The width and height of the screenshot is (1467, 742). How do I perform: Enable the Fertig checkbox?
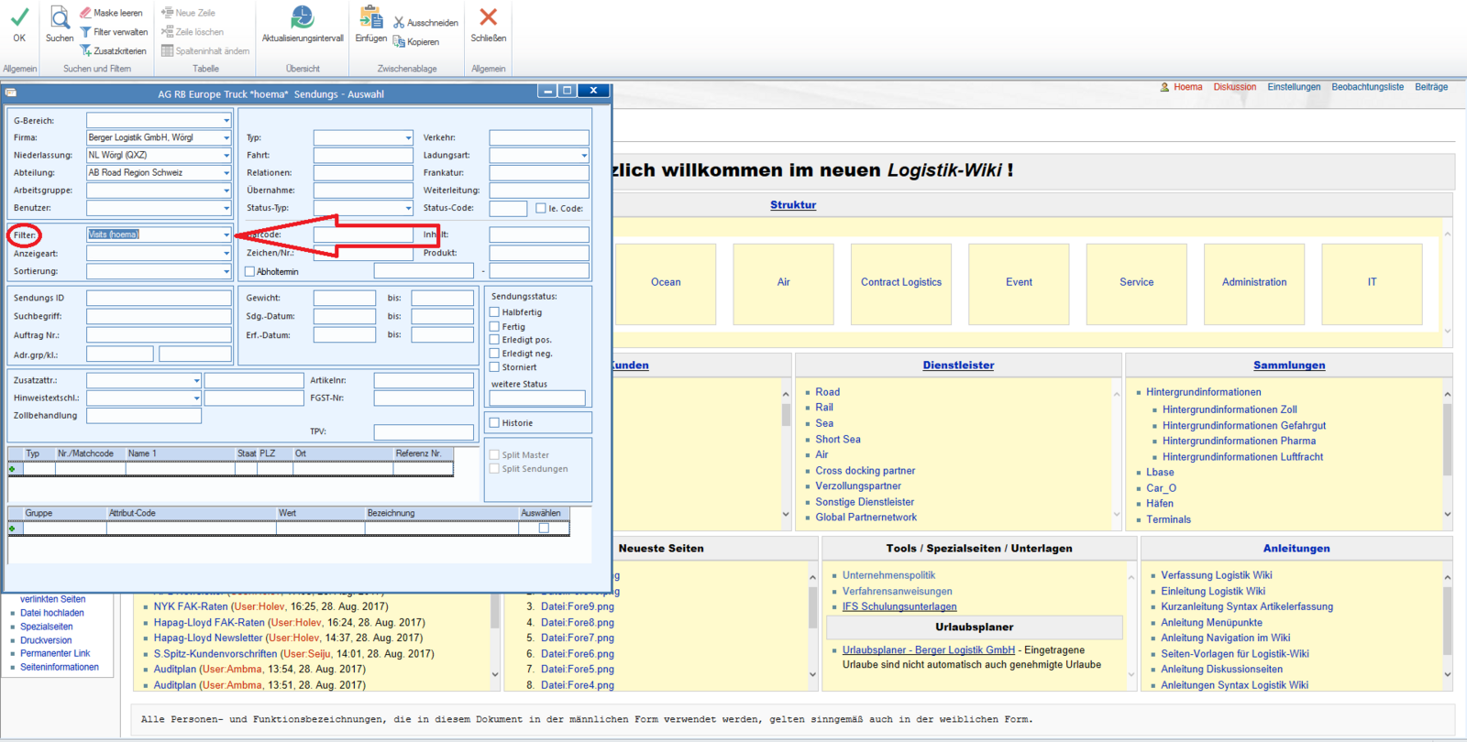tap(494, 326)
